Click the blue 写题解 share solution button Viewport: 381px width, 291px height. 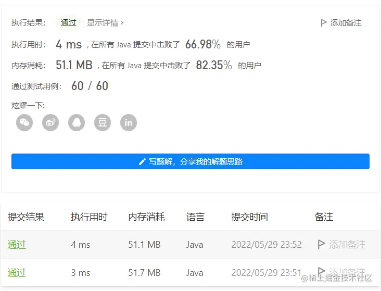190,161
